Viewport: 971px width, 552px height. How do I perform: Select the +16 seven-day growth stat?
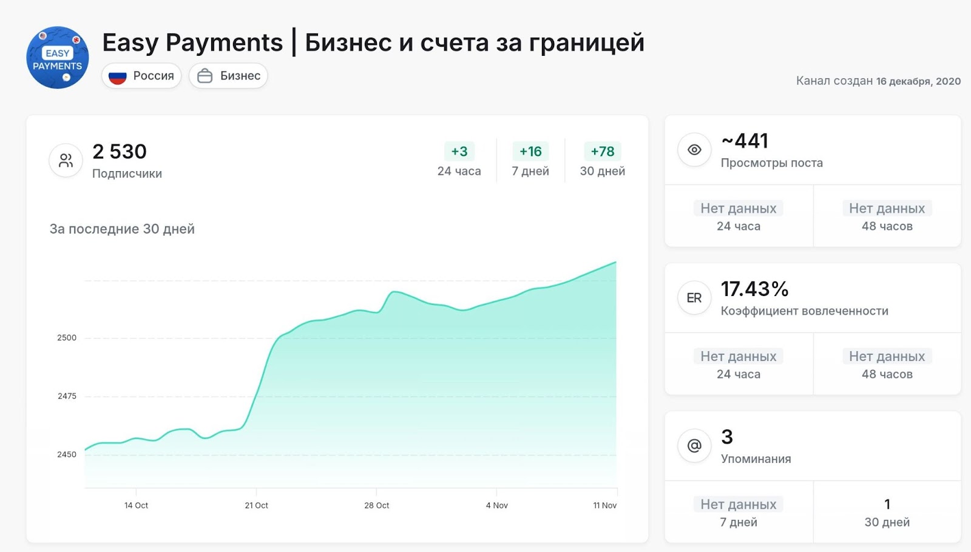pyautogui.click(x=530, y=152)
